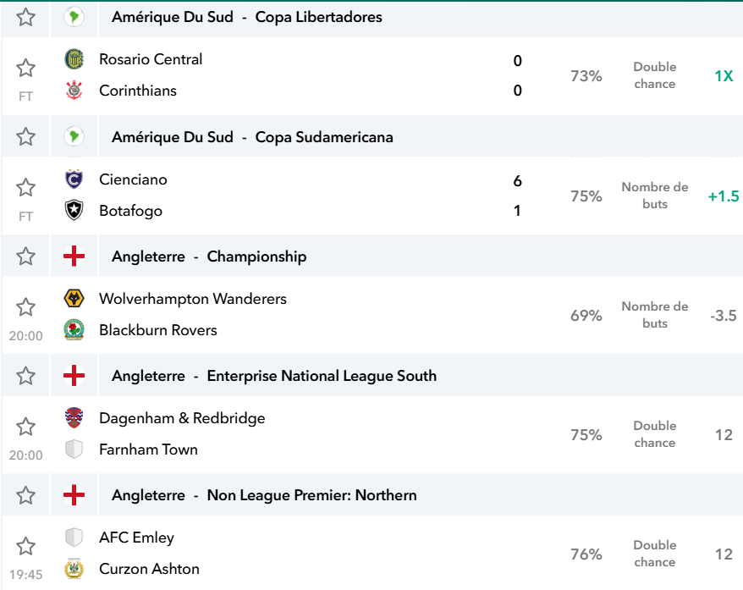
Task: Click the Corinthians club crest
Action: click(x=74, y=90)
